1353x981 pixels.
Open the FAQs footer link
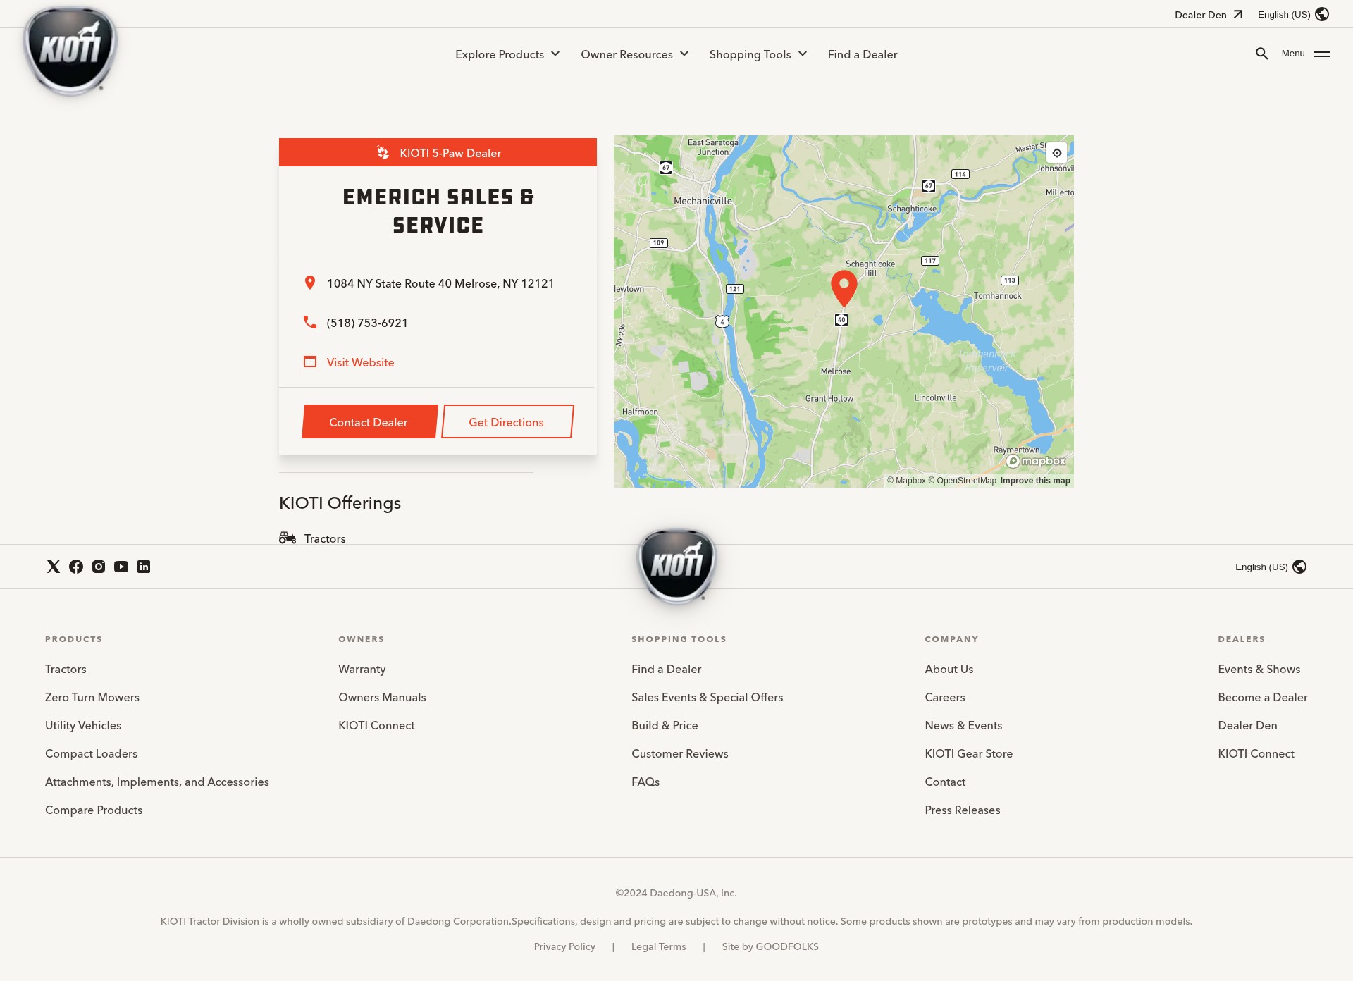pos(645,782)
